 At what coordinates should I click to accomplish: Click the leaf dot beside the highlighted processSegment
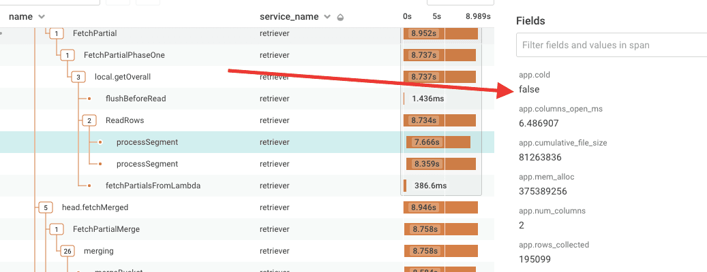click(x=100, y=142)
